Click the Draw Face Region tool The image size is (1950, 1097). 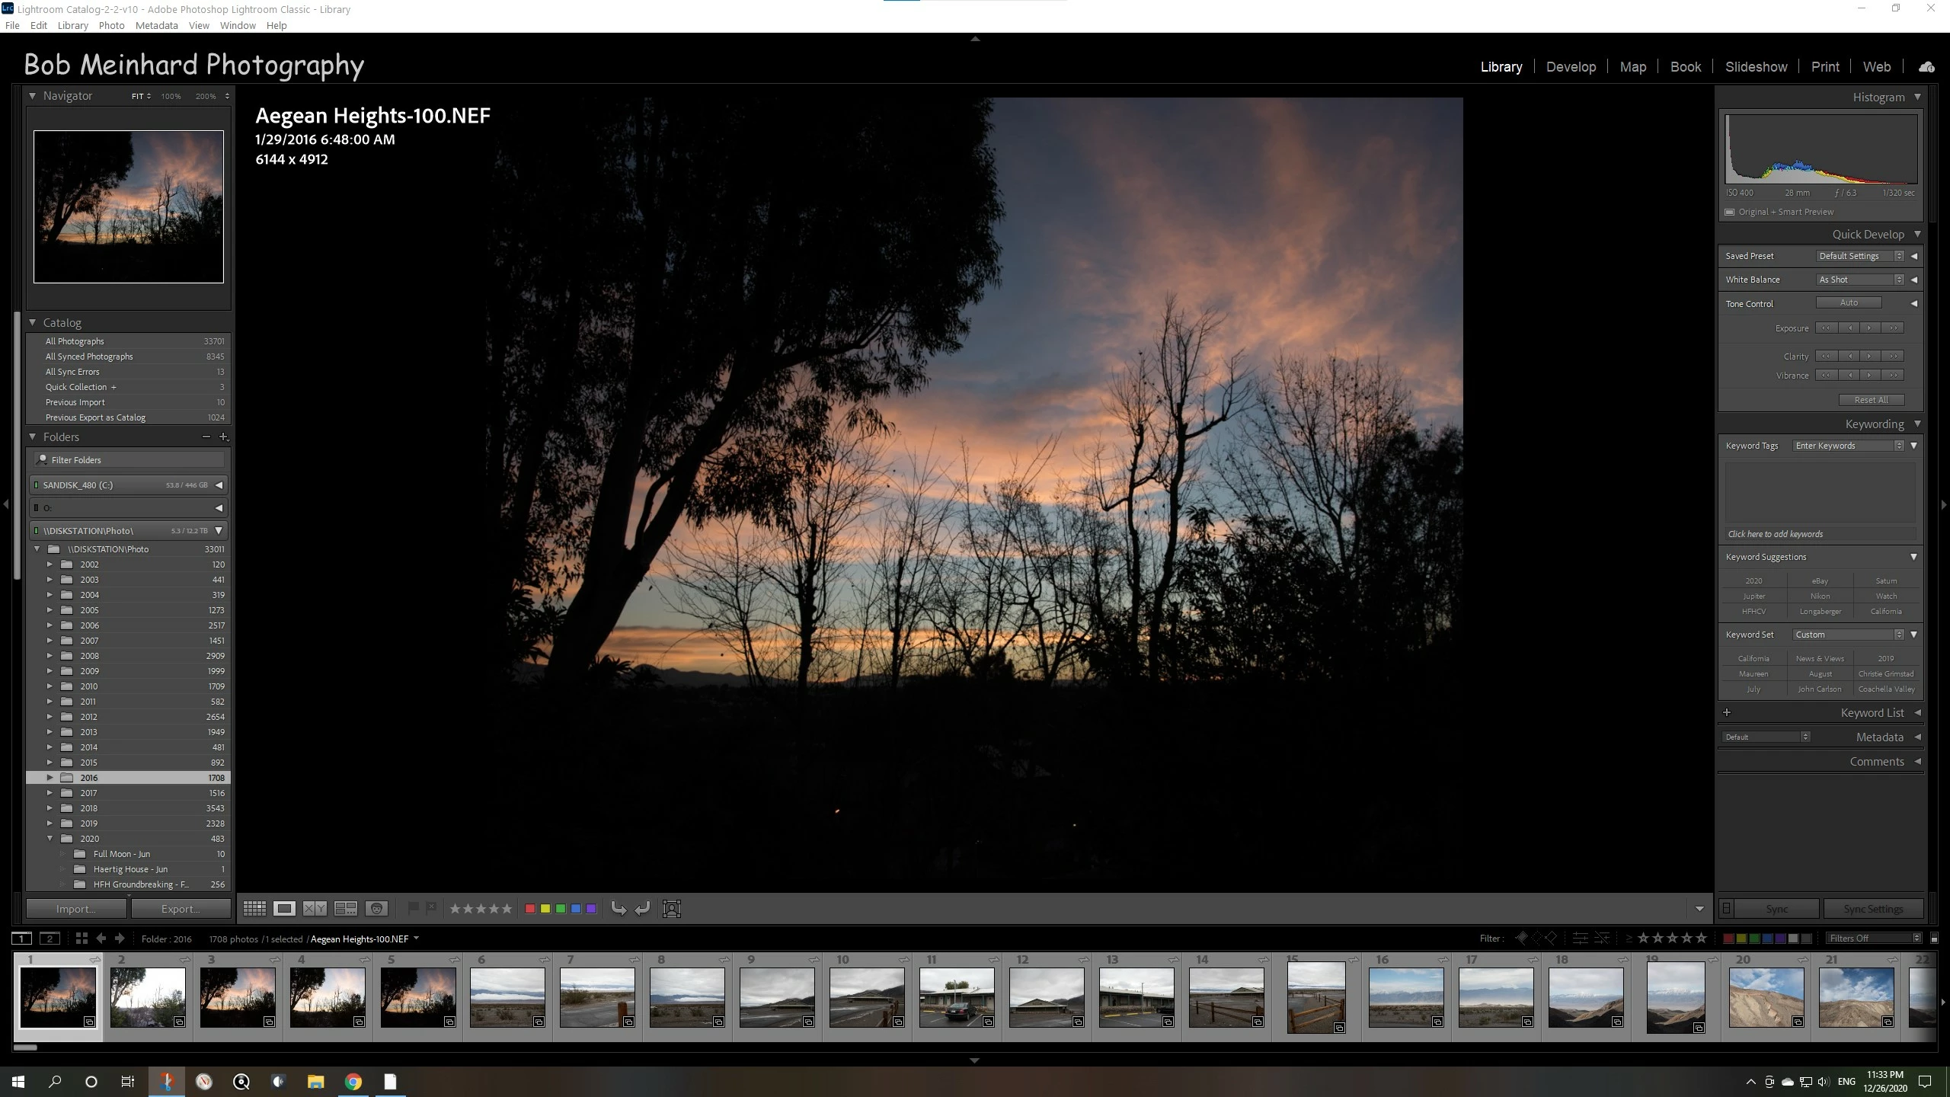coord(671,908)
